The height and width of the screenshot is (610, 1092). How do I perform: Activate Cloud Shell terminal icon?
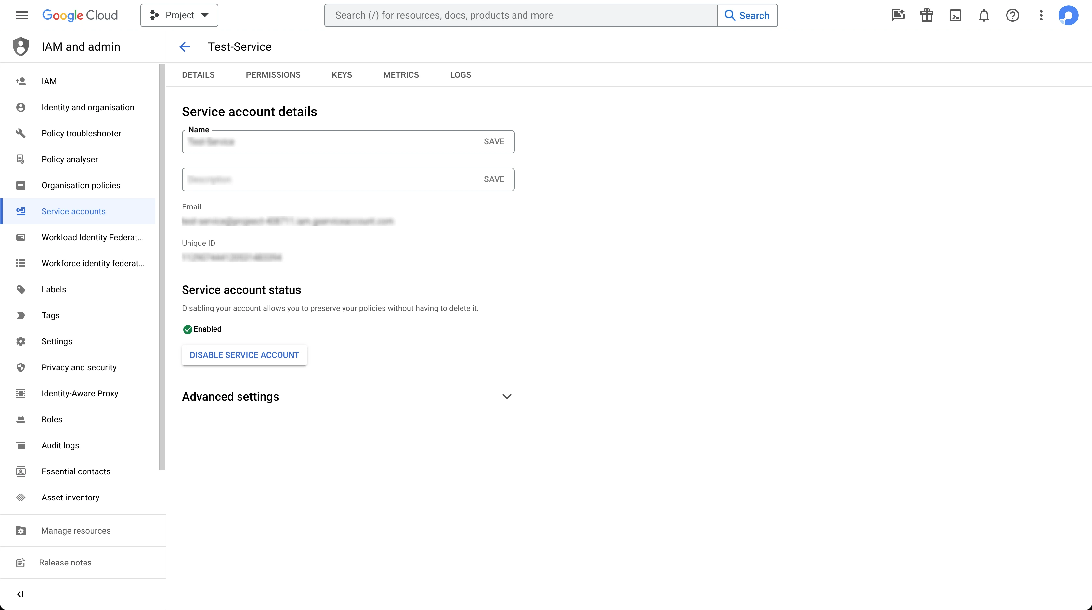955,15
